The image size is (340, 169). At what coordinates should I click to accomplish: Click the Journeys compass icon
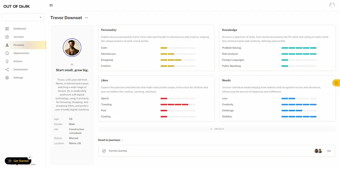7,37
